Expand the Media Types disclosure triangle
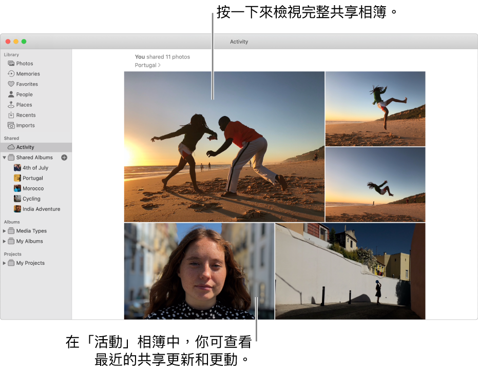The width and height of the screenshot is (478, 370). 4,231
